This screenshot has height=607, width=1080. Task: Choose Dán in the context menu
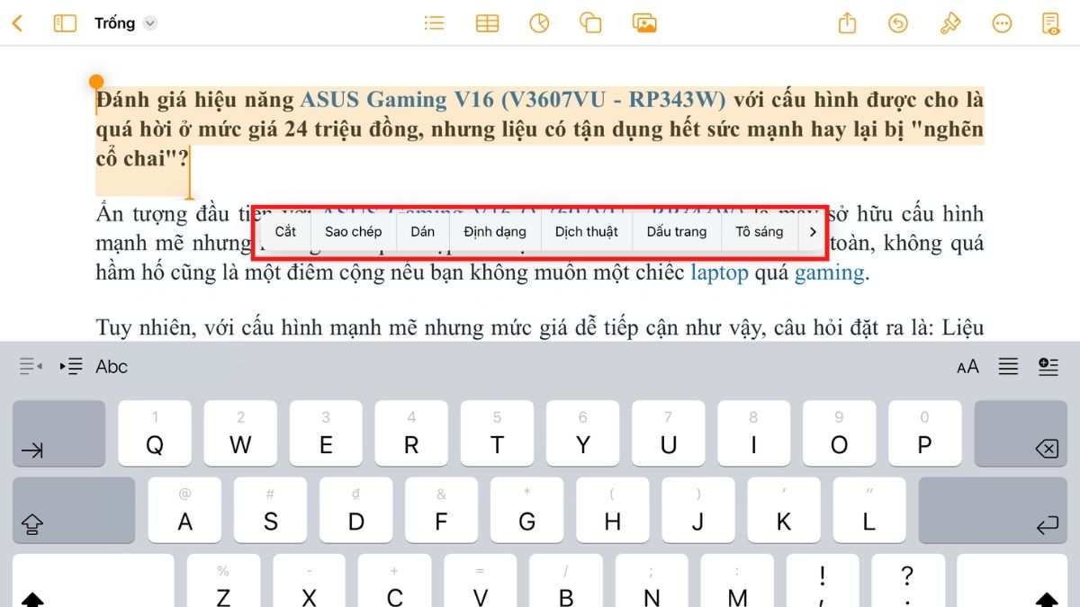(x=423, y=231)
